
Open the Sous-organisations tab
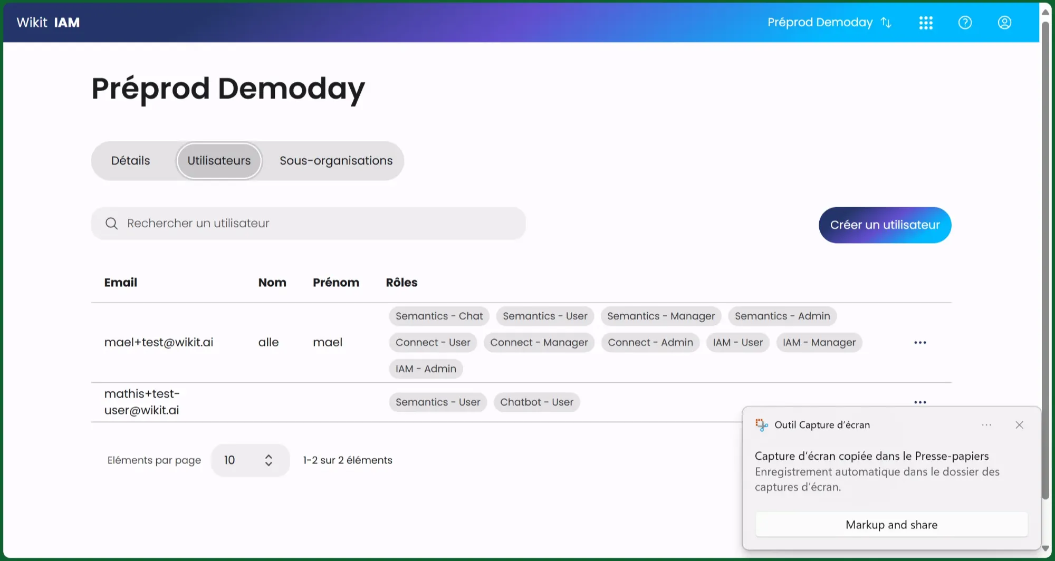[336, 161]
